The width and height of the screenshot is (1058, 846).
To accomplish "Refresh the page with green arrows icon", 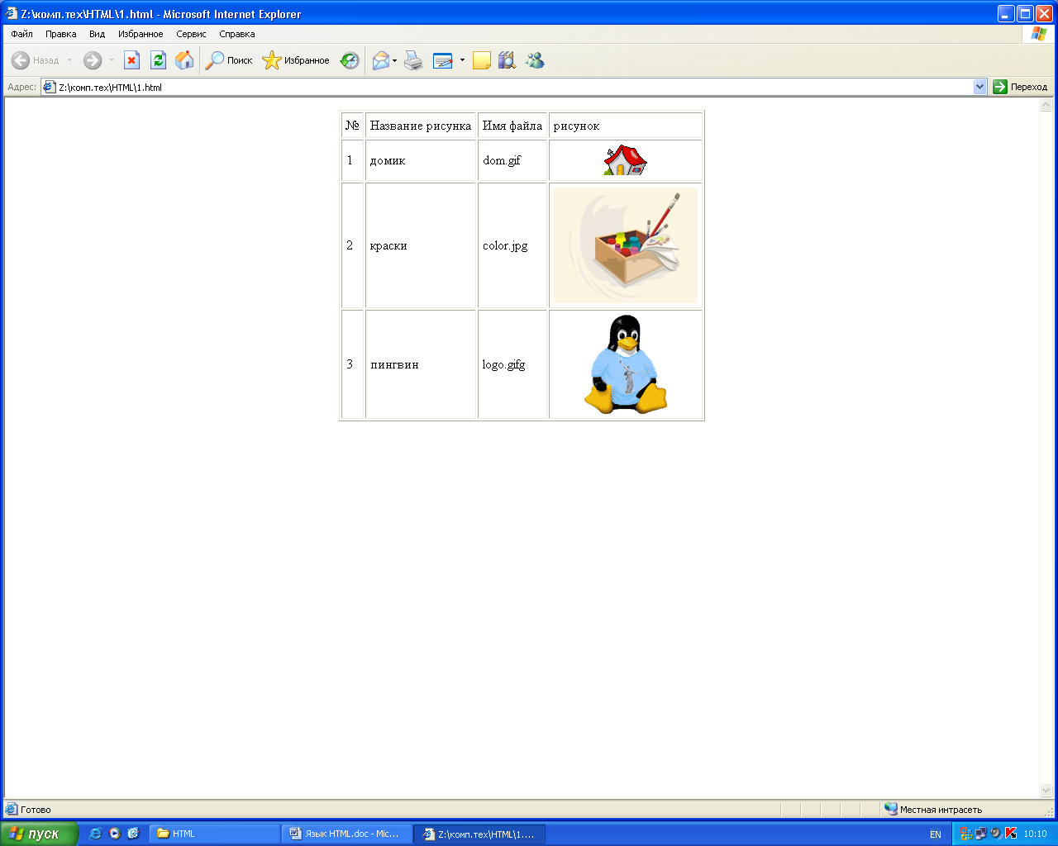I will pos(158,60).
